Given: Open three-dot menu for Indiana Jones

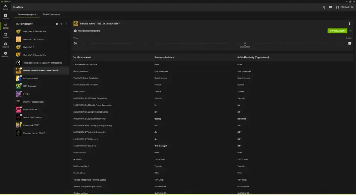Looking at the screenshot, I should [349, 23].
